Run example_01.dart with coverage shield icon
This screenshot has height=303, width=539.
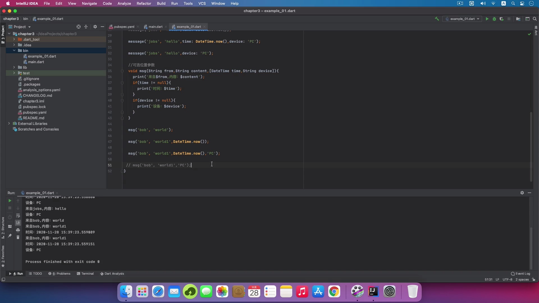502,19
